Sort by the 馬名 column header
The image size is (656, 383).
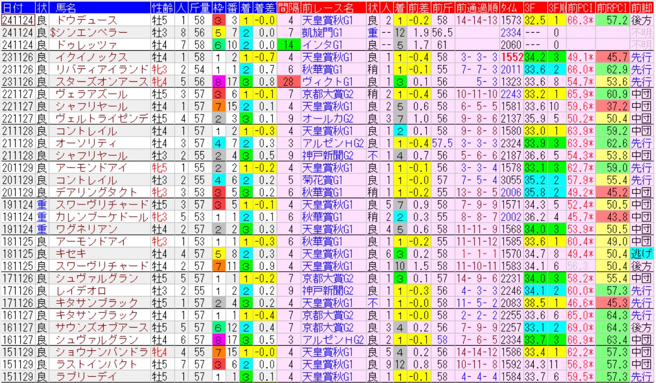tap(65, 8)
